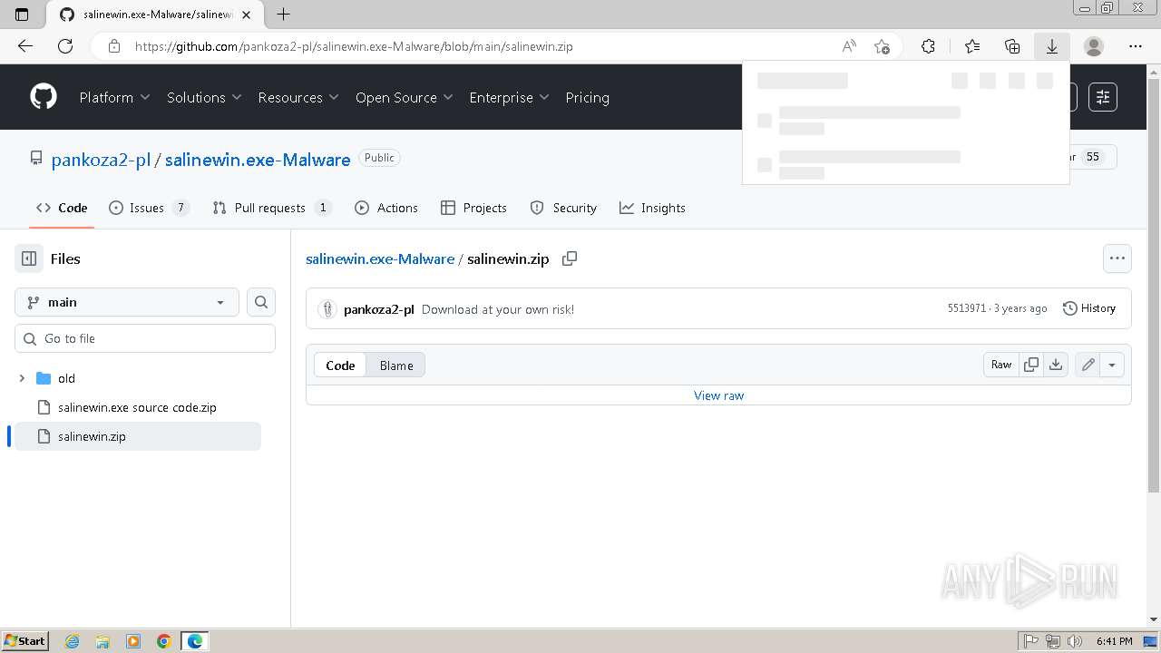1161x653 pixels.
Task: Open the Pull requests tab
Action: click(271, 208)
